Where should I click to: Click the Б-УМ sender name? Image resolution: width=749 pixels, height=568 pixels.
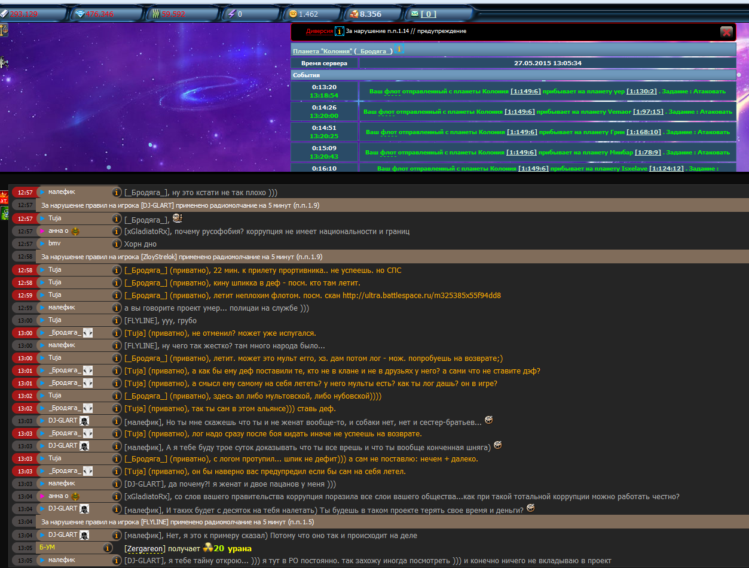pyautogui.click(x=47, y=548)
